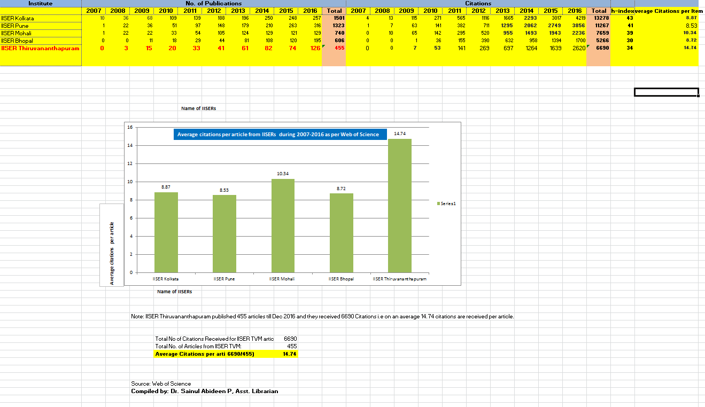Select the blue chart title box
Screen dimensions: 705x407
pyautogui.click(x=278, y=134)
